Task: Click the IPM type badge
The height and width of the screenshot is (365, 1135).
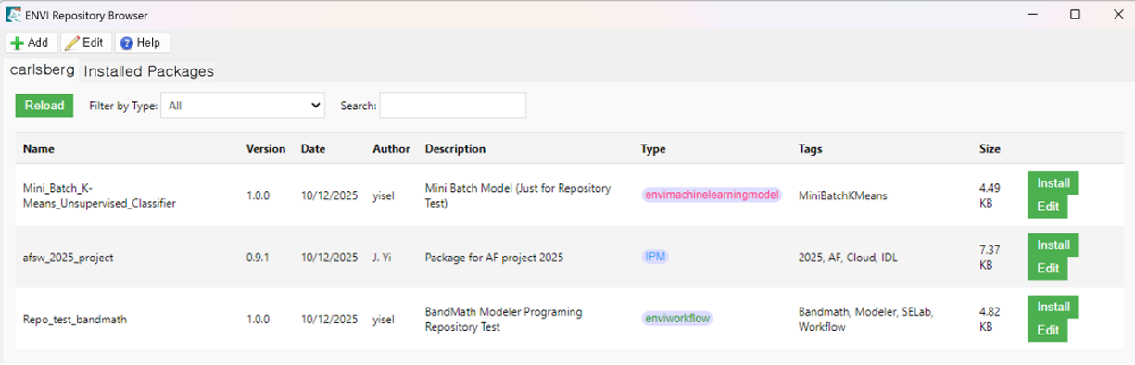Action: click(x=654, y=257)
